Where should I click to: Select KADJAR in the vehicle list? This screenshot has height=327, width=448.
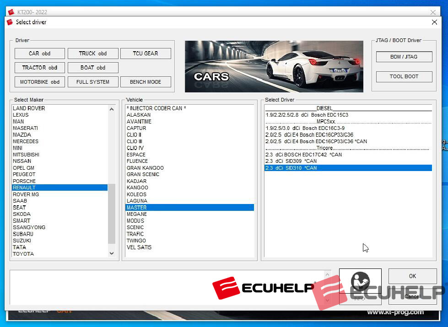point(189,181)
